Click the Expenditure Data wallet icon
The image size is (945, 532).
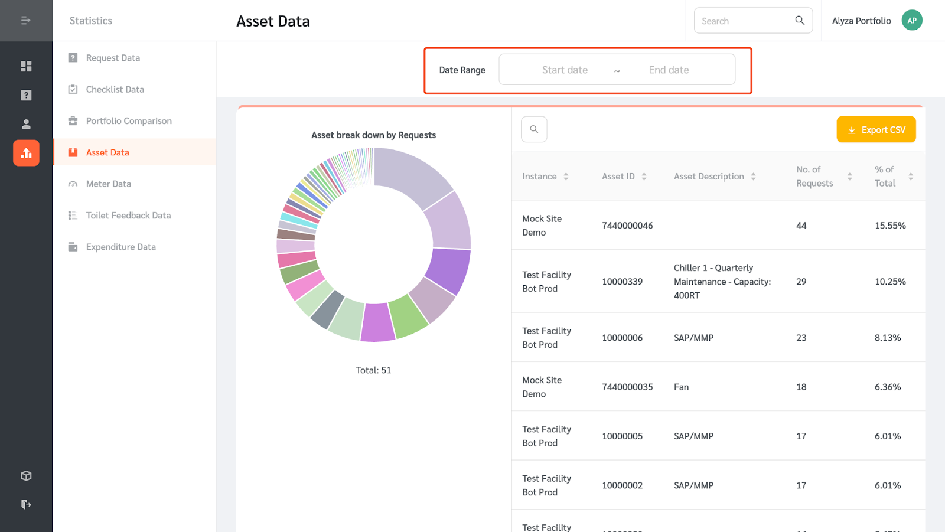[x=73, y=247]
